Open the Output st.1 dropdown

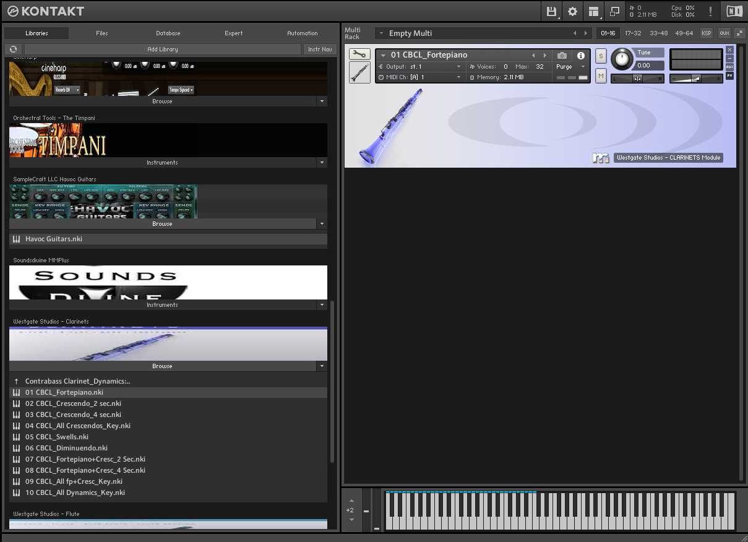458,67
